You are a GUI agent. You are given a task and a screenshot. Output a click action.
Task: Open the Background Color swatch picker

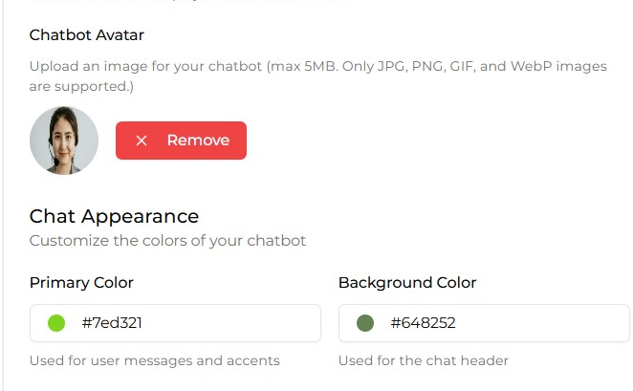pos(365,323)
